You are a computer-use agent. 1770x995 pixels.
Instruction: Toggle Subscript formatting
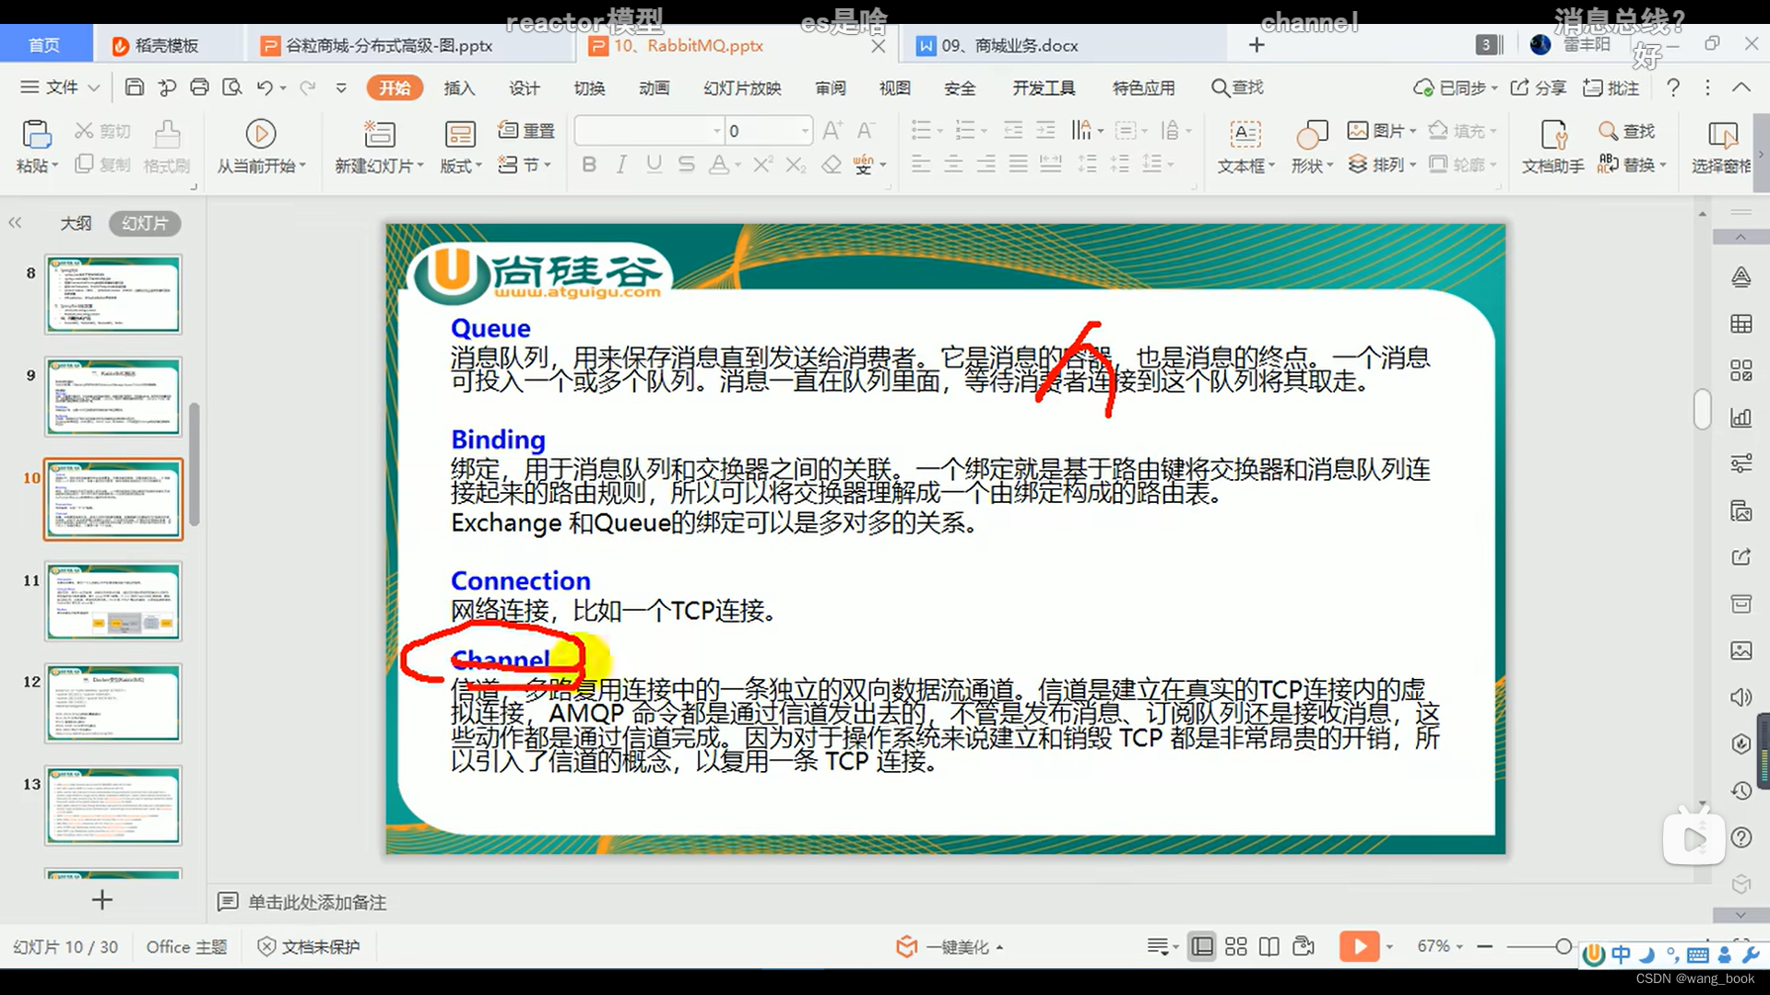pyautogui.click(x=796, y=164)
